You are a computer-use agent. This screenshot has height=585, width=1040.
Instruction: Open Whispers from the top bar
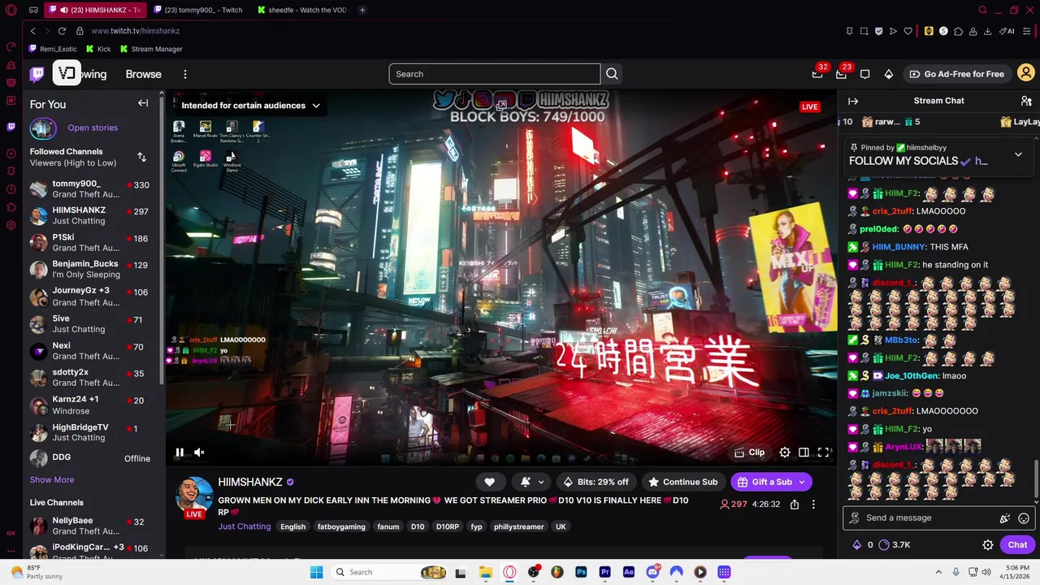click(865, 74)
